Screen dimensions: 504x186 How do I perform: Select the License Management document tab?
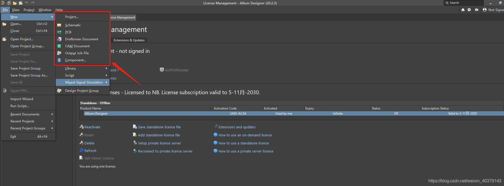click(x=123, y=17)
